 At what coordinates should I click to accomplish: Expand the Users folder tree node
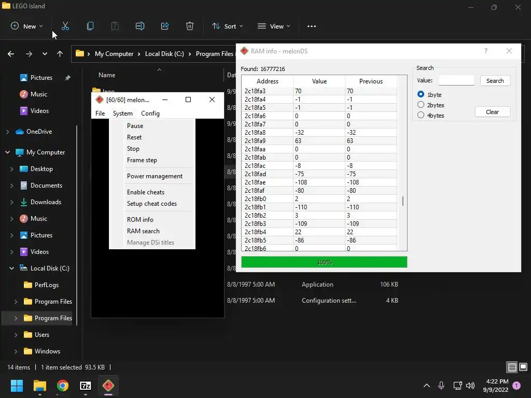pyautogui.click(x=16, y=335)
